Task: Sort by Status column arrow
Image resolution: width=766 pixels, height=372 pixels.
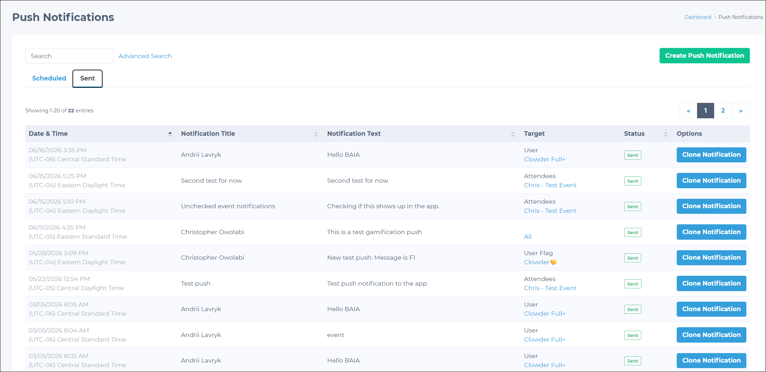Action: 666,134
